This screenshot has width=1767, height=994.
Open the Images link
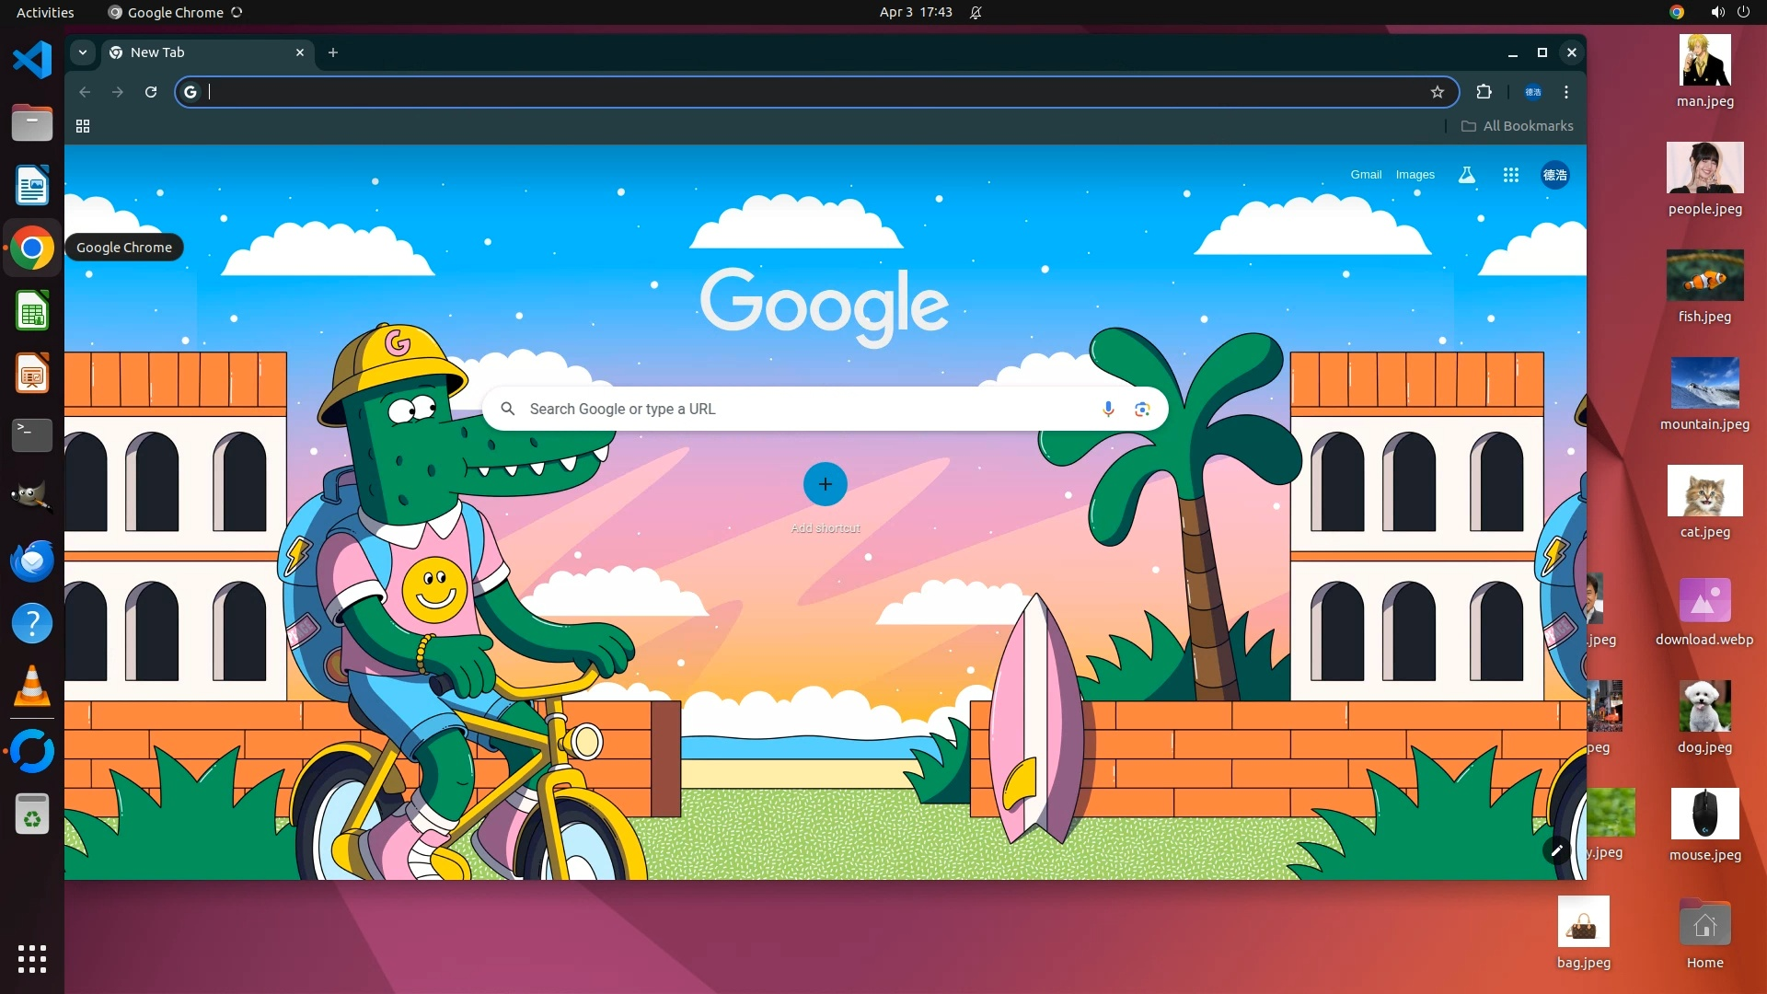(1415, 175)
